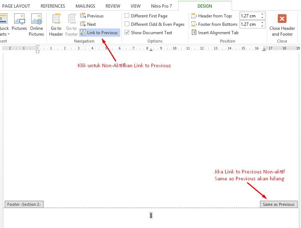This screenshot has width=301, height=228.
Task: Jump to Previous header section
Action: (x=94, y=16)
